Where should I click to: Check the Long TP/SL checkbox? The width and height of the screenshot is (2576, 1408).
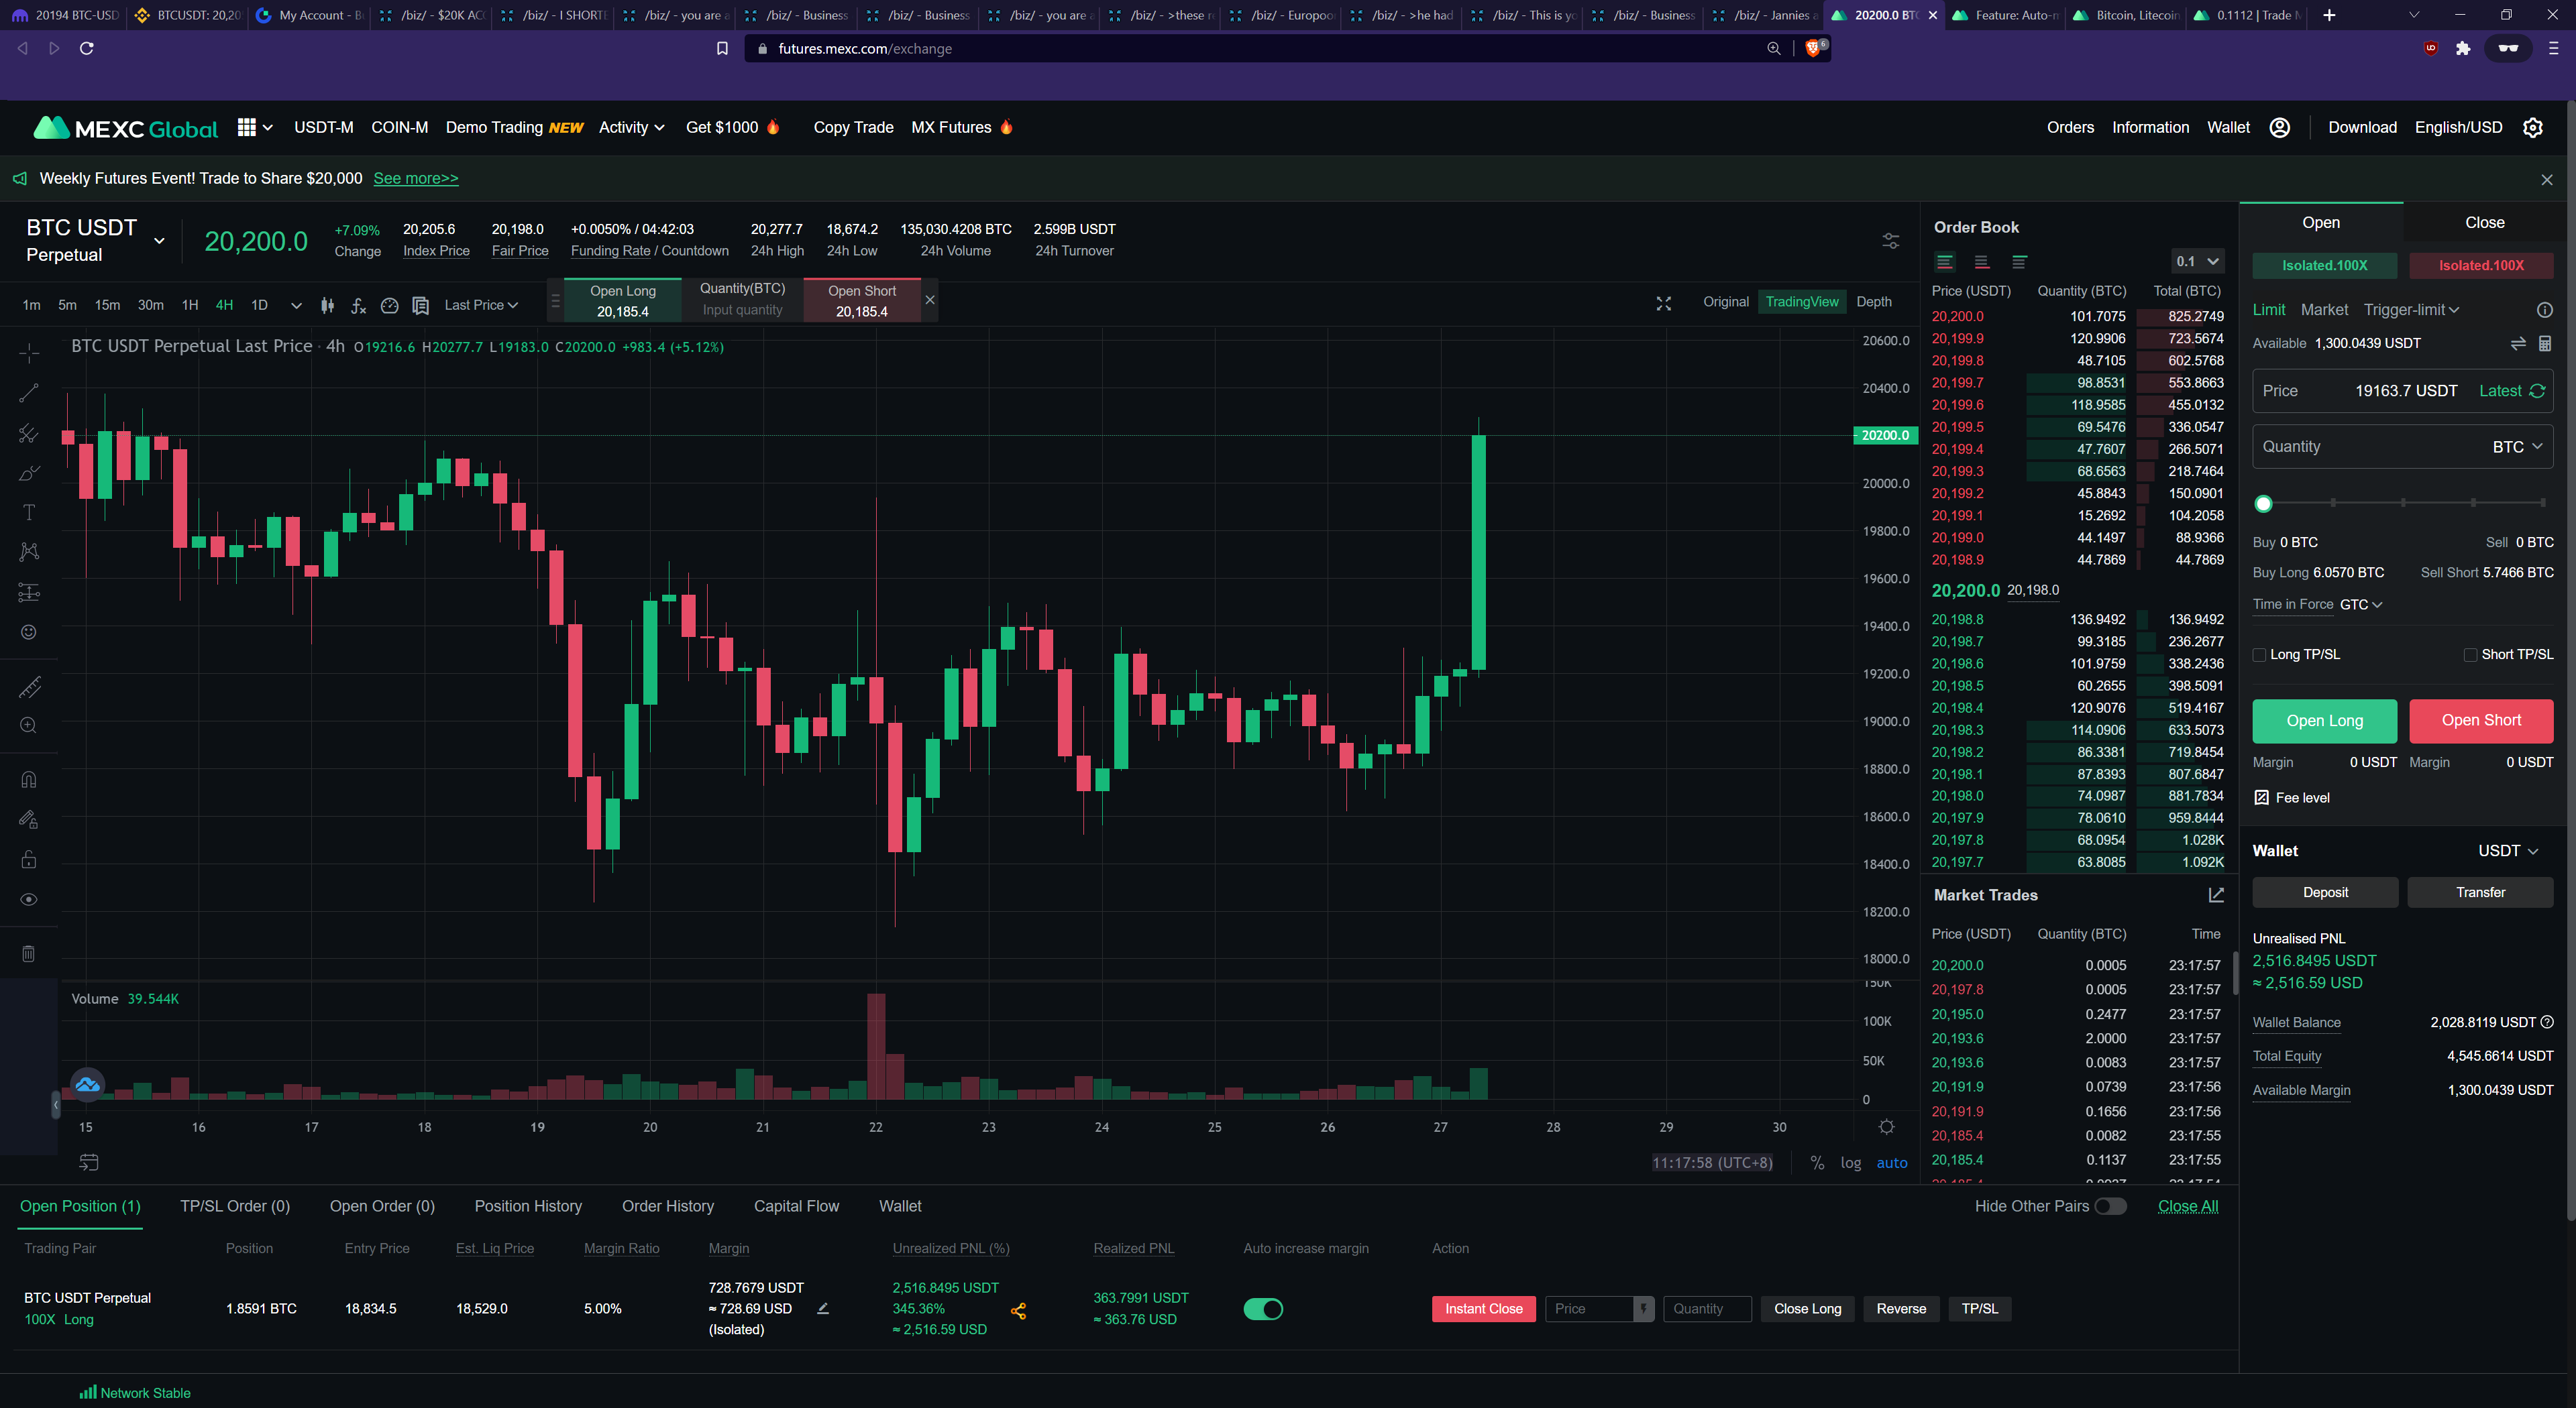pyautogui.click(x=2258, y=654)
